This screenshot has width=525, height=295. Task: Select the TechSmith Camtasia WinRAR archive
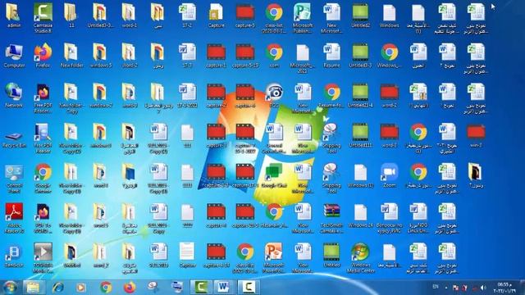point(331,218)
